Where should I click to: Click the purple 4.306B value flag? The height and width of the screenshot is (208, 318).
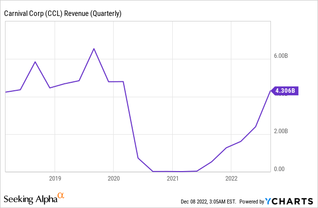pos(285,91)
